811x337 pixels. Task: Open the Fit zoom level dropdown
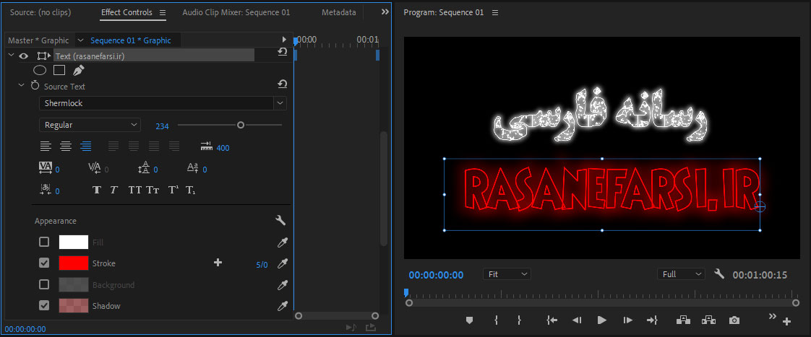tap(507, 274)
